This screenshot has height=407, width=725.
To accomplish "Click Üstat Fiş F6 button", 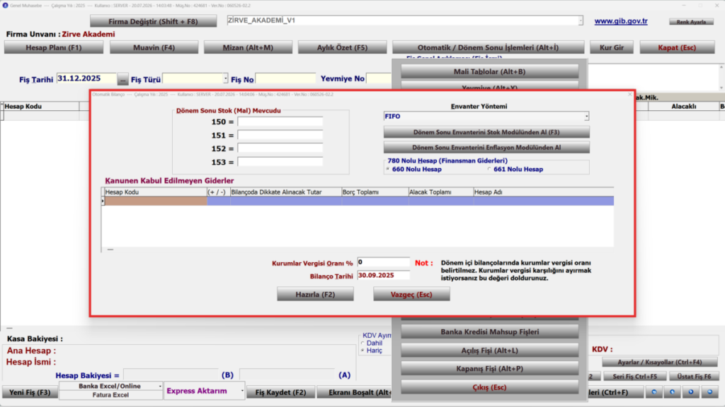I will click(694, 377).
